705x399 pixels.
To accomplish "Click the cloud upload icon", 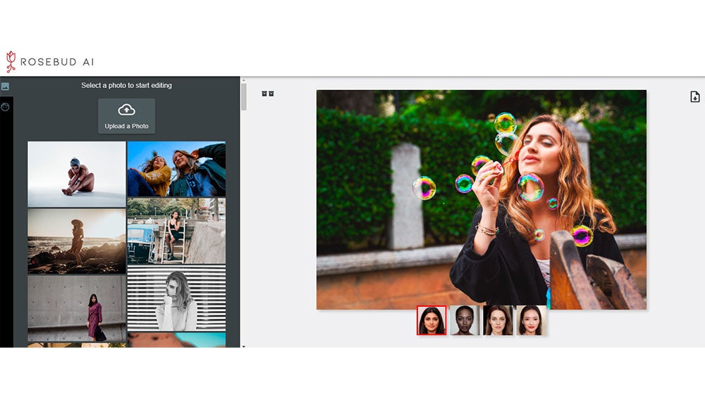I will (x=126, y=110).
